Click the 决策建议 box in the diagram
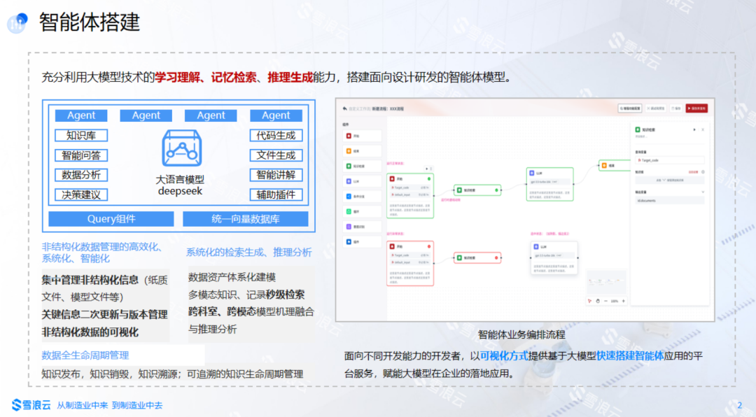This screenshot has width=756, height=417. tap(81, 195)
